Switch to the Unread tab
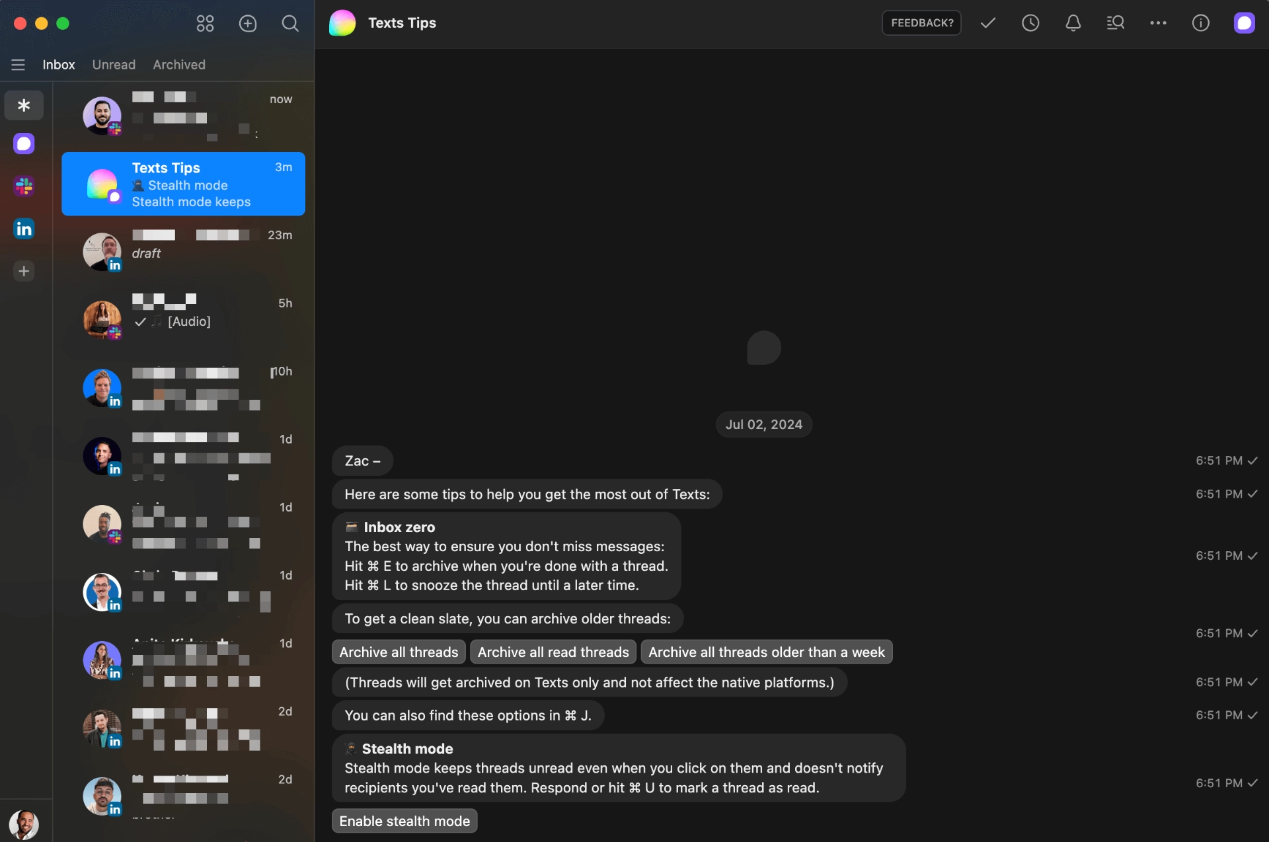This screenshot has height=842, width=1269. click(x=114, y=65)
